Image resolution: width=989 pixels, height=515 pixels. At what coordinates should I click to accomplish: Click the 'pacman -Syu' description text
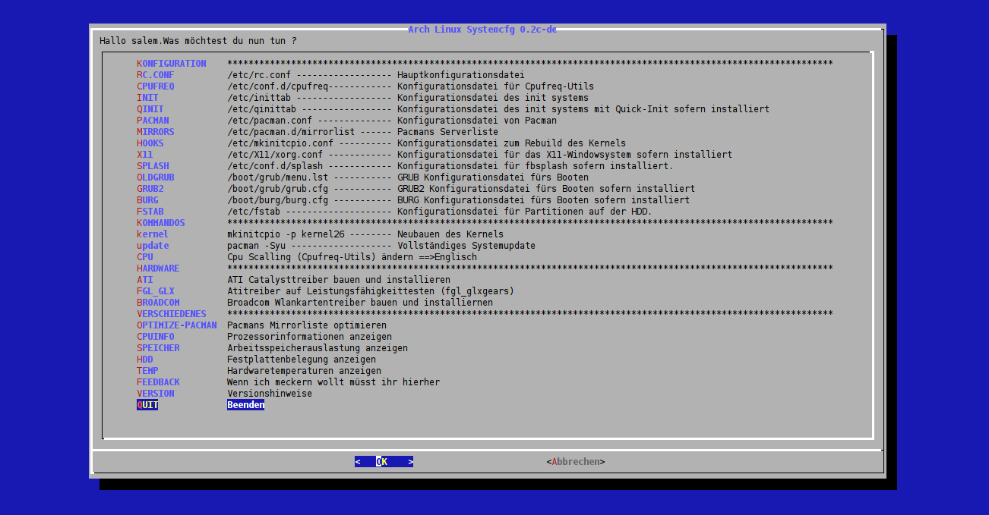click(381, 246)
